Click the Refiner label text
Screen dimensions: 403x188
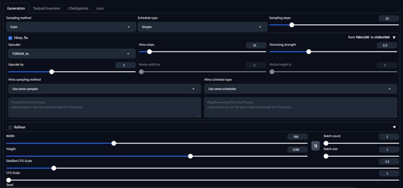20,128
